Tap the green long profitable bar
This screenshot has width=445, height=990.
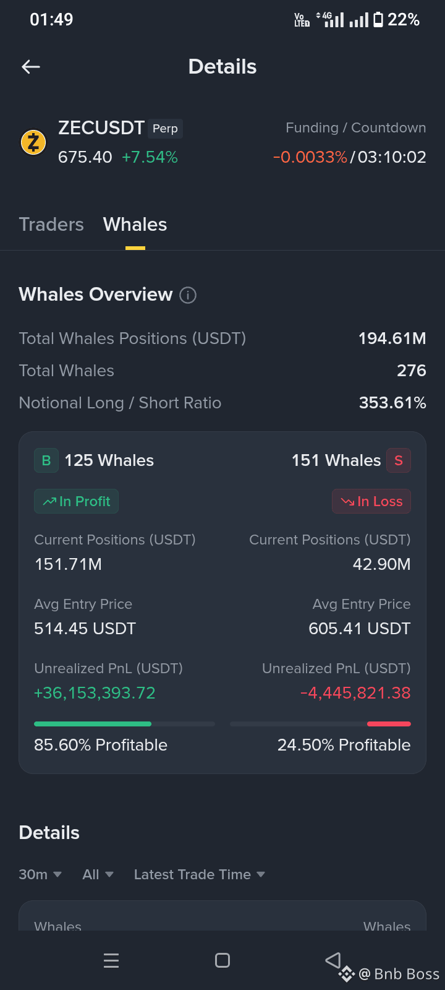click(x=93, y=724)
